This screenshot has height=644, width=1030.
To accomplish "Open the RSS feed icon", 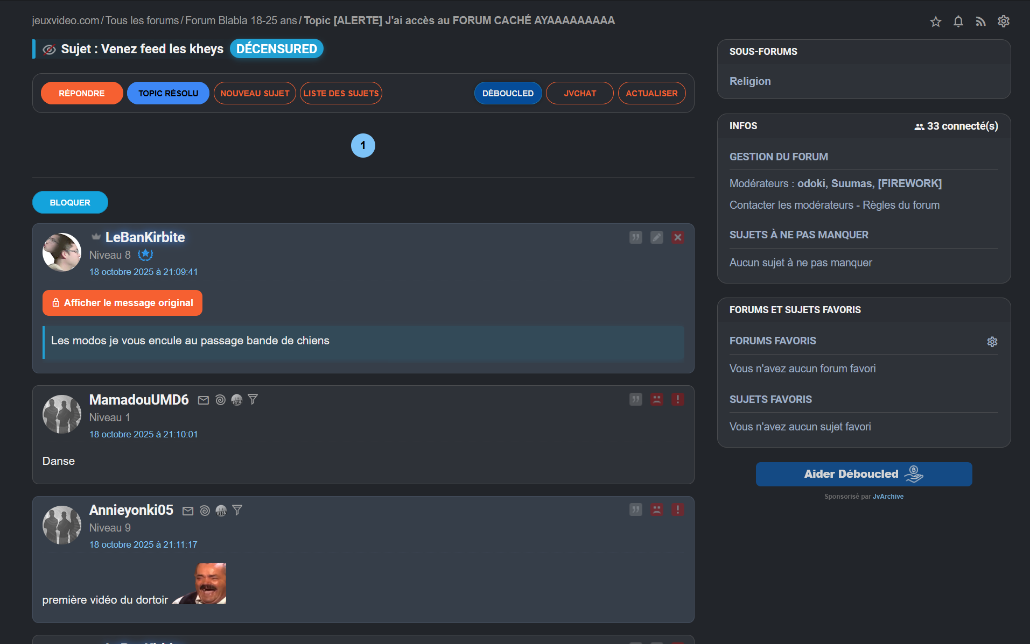I will (x=981, y=22).
